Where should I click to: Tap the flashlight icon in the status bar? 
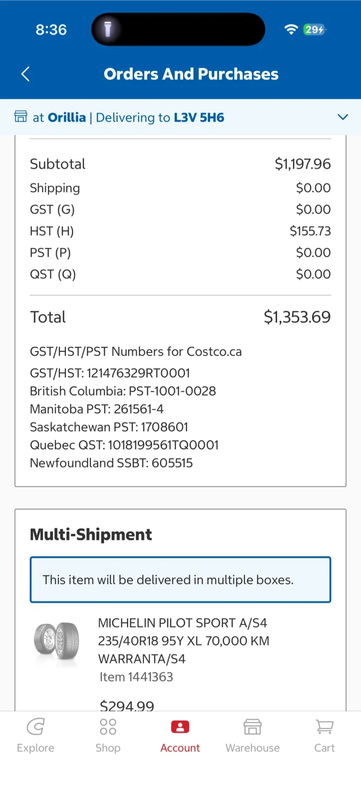click(107, 29)
